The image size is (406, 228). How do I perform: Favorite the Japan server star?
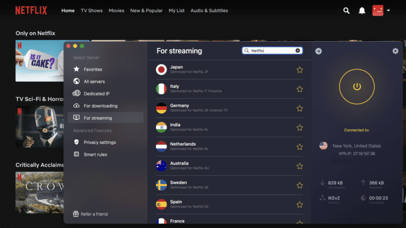point(300,70)
